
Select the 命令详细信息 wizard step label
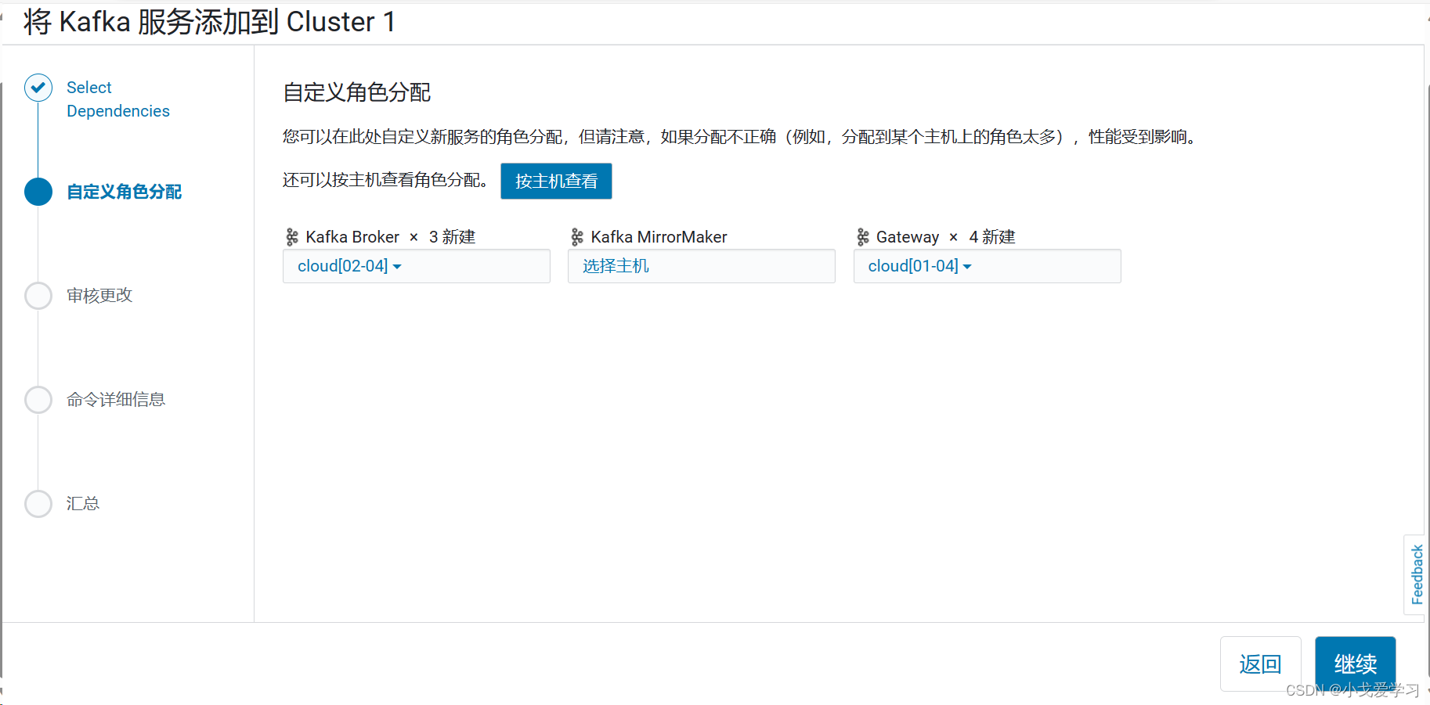116,400
